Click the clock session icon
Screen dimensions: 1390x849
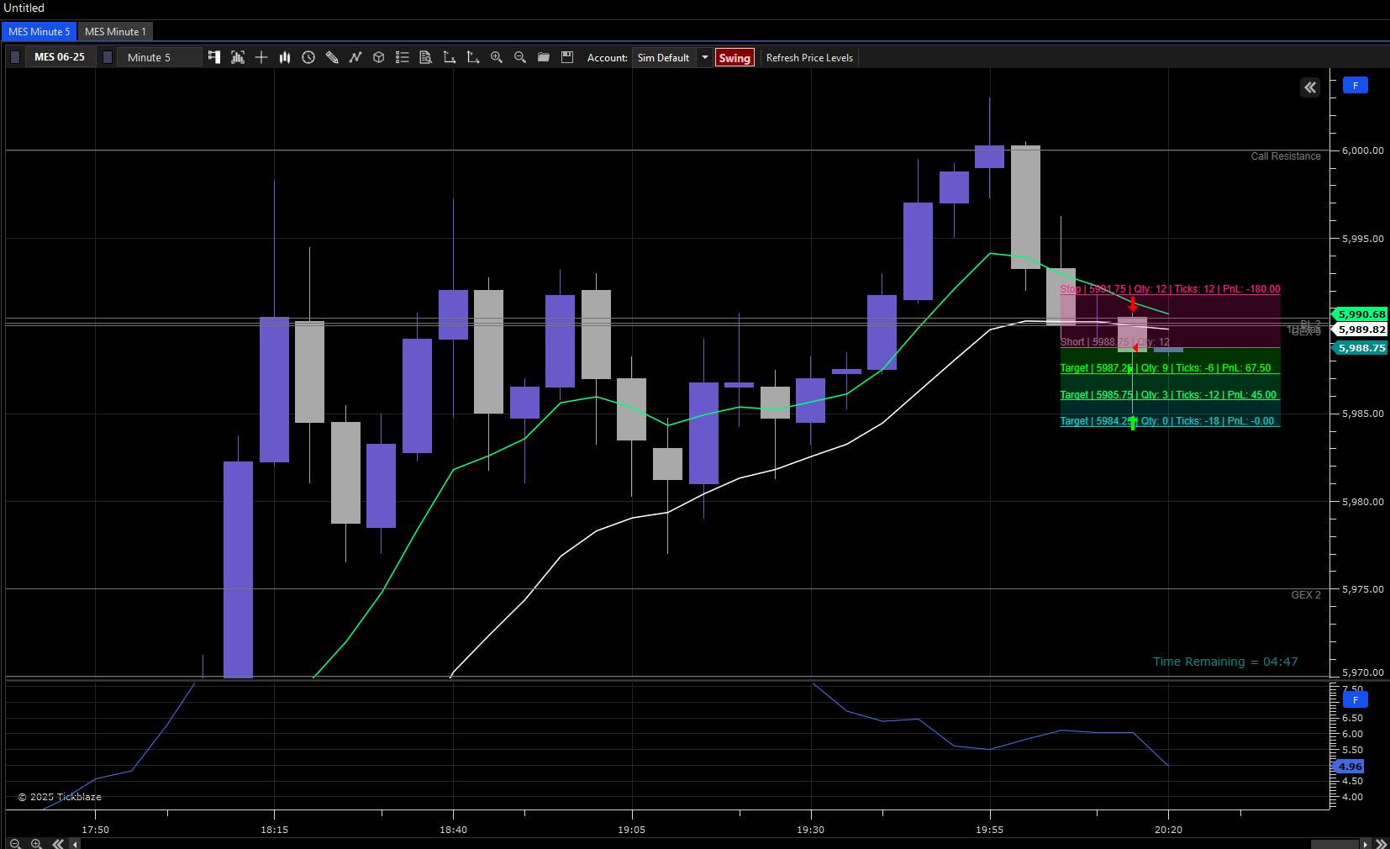point(308,57)
